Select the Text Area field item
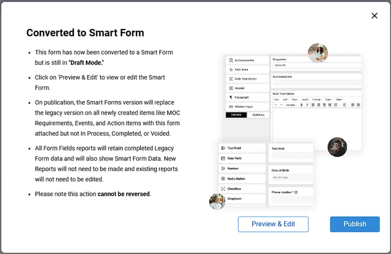The height and width of the screenshot is (254, 391). point(239,69)
